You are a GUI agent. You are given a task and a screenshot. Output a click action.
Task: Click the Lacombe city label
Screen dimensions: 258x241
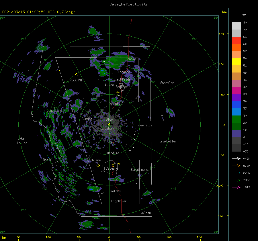[x=124, y=72]
